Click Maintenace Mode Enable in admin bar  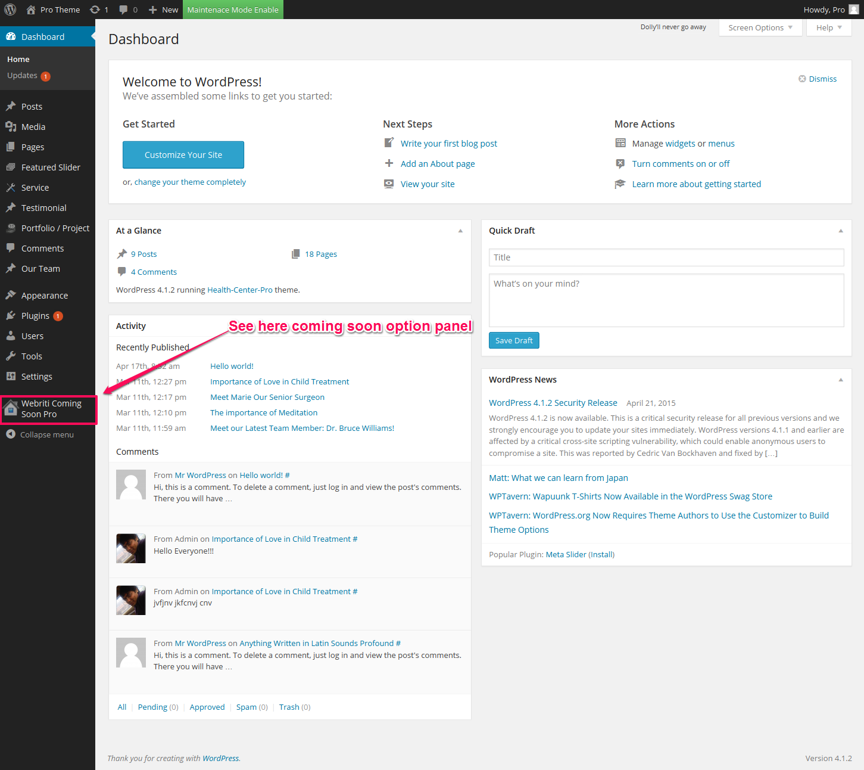233,10
